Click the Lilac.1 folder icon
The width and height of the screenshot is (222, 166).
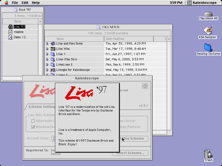point(53,54)
